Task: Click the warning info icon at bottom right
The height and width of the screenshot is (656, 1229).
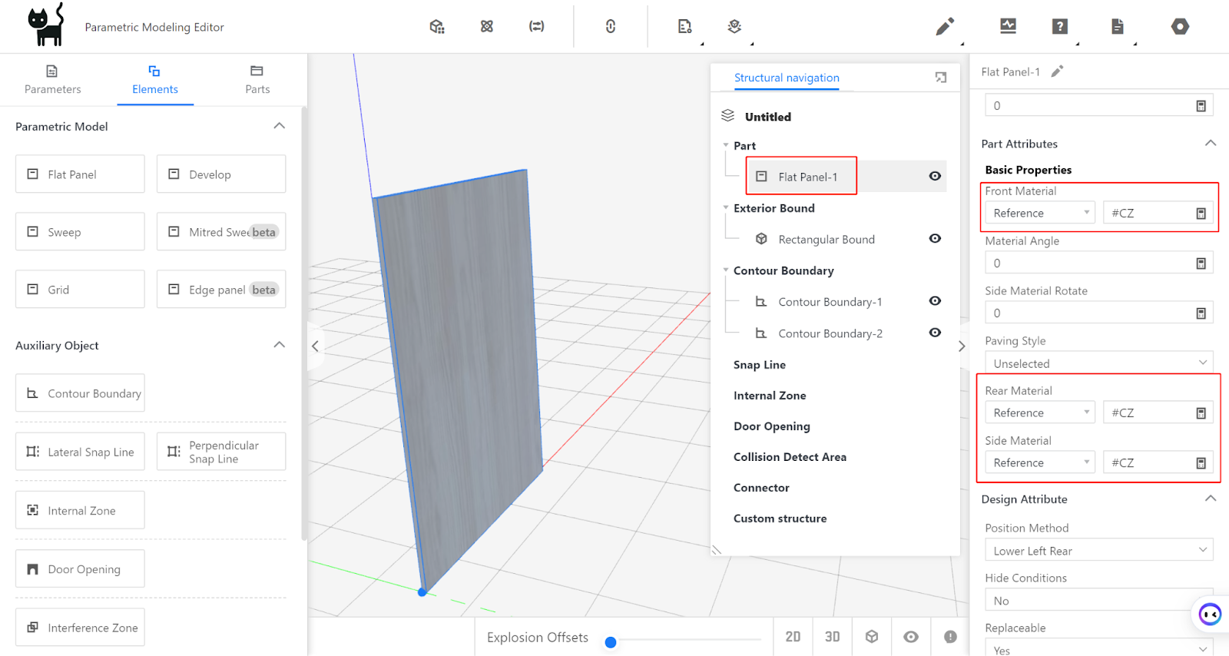Action: coord(950,637)
